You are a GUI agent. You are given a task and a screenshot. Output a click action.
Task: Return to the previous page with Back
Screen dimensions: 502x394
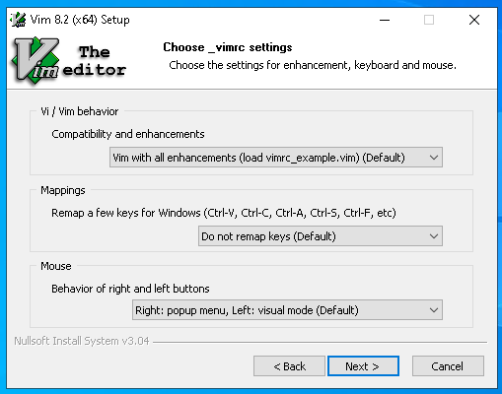coord(289,366)
